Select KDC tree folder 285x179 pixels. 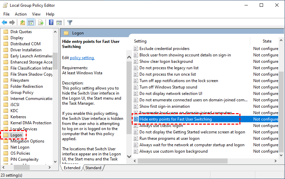pyautogui.click(x=14, y=111)
